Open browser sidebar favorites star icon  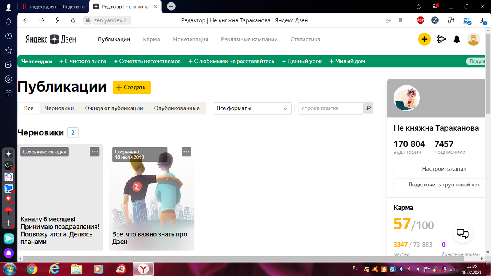pos(8,50)
